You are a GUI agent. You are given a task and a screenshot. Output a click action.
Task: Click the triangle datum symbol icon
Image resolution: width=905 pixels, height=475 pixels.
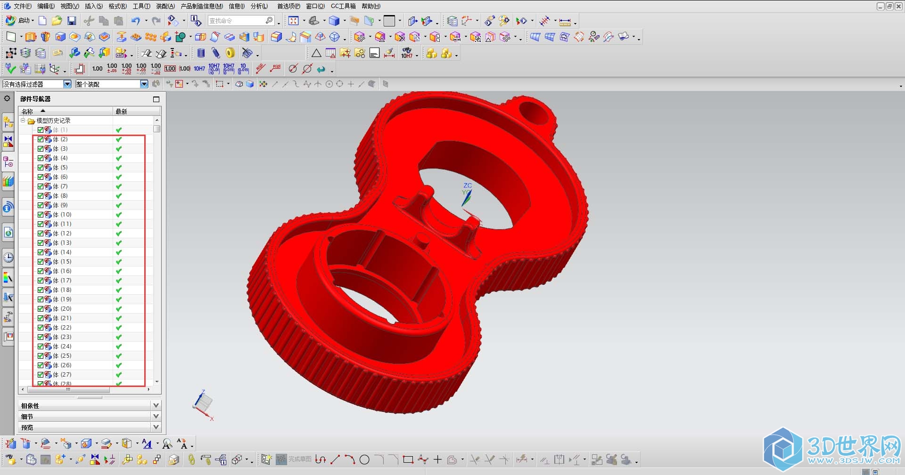316,53
